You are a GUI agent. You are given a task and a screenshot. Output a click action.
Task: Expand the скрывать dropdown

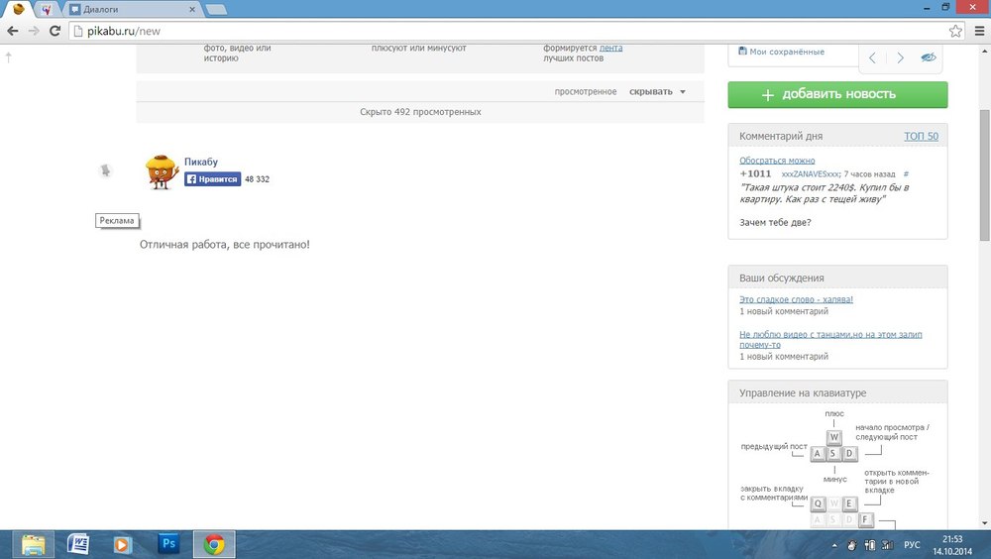[x=657, y=92]
